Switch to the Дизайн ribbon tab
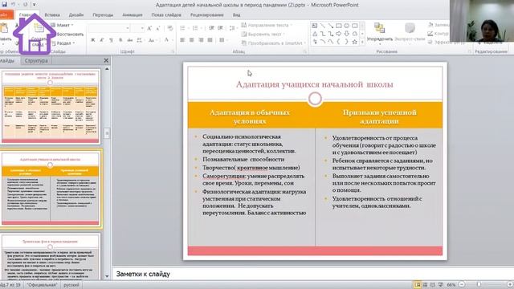The height and width of the screenshot is (289, 514). [76, 14]
